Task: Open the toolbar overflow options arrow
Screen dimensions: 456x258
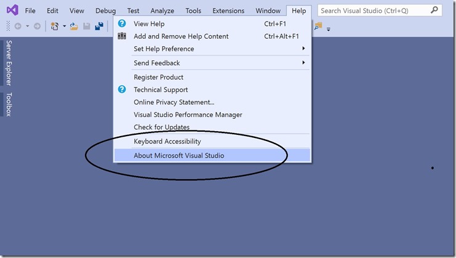Action: tap(329, 30)
